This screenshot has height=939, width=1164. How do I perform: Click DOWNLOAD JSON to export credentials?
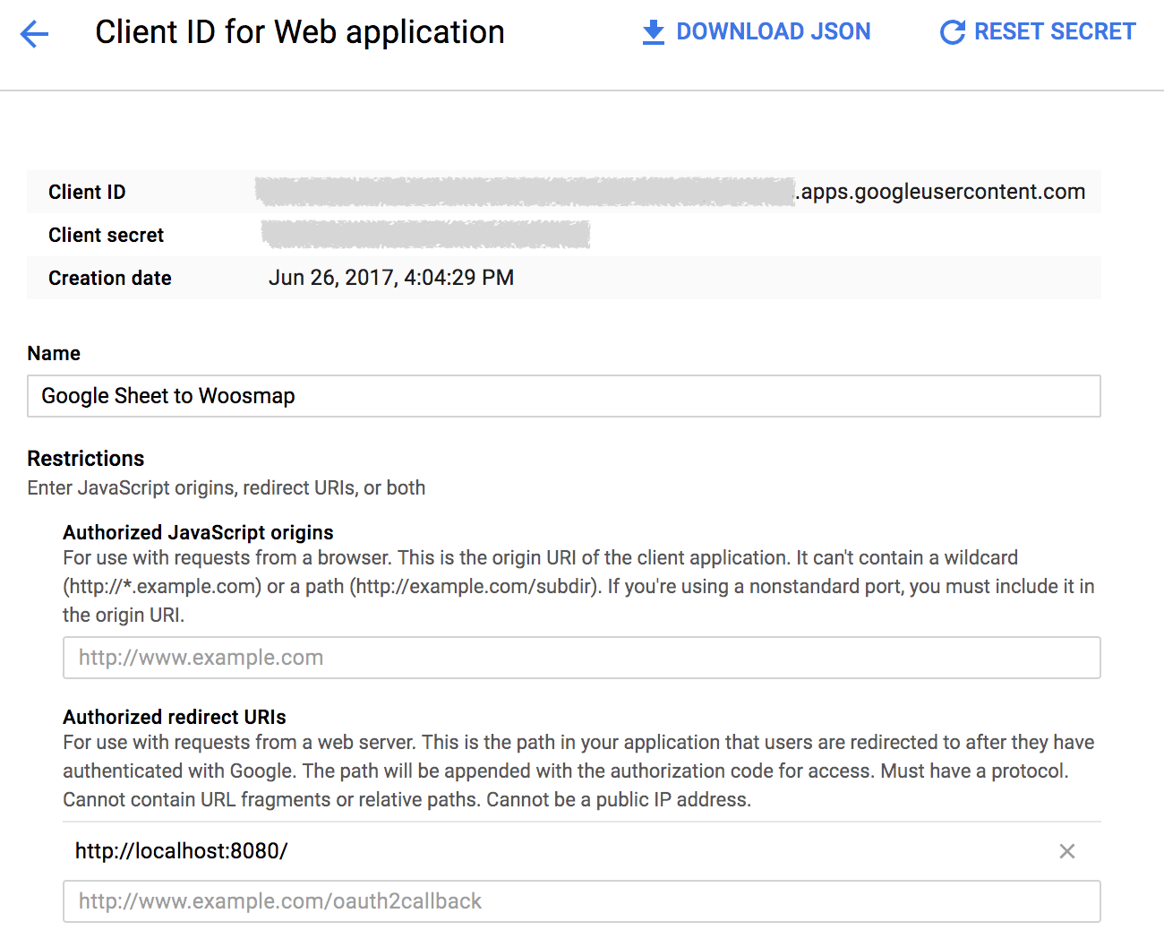774,31
